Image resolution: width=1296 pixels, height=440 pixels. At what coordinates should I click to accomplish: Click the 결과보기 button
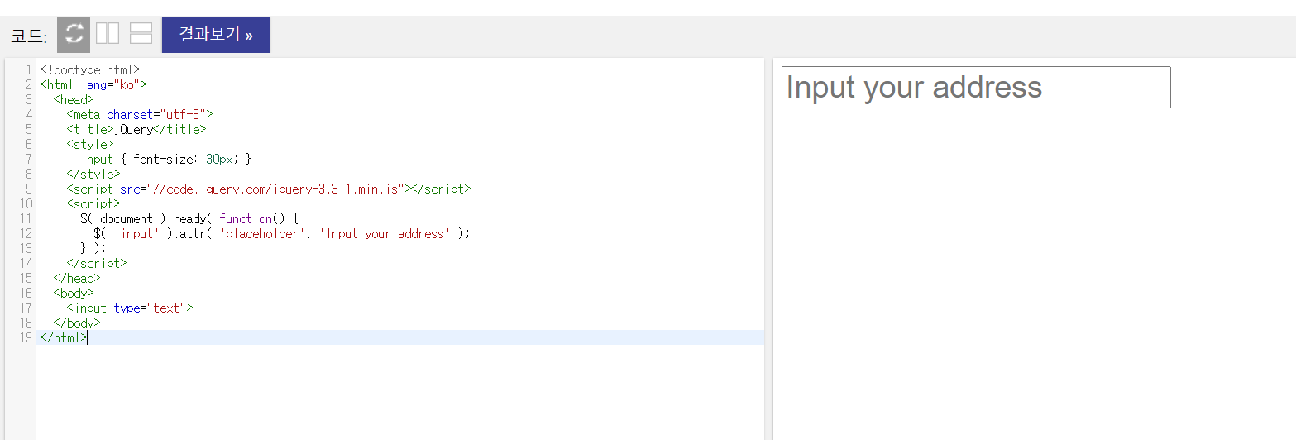pos(216,35)
